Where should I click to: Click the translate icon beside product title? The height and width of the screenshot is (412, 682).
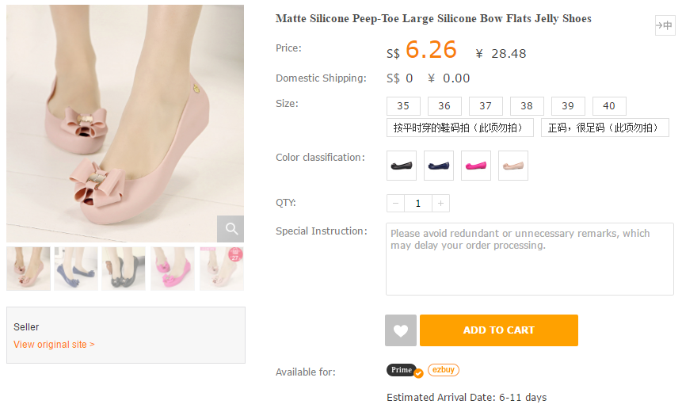pos(664,25)
